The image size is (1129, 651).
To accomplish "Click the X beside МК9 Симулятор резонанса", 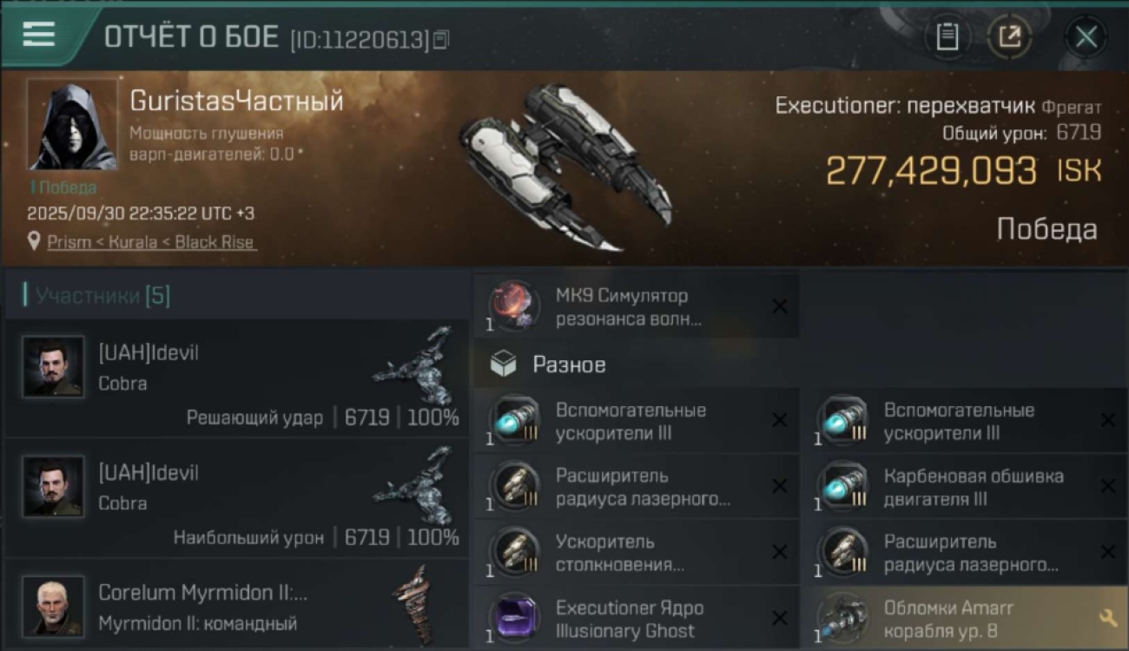I will click(x=780, y=306).
